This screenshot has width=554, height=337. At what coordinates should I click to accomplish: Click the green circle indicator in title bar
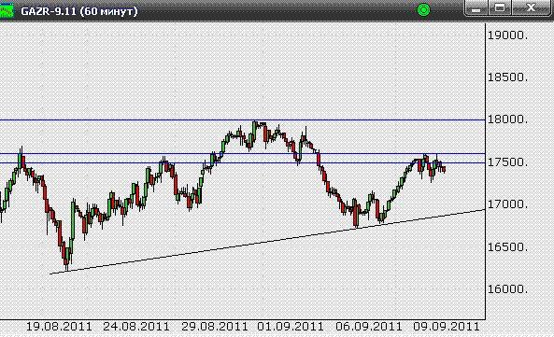click(423, 10)
